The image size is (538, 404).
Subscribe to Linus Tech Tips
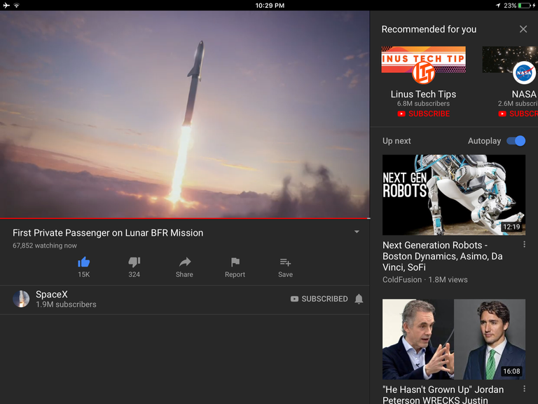tap(423, 114)
